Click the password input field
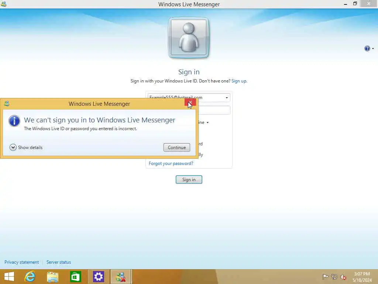The image size is (378, 284). (214, 110)
